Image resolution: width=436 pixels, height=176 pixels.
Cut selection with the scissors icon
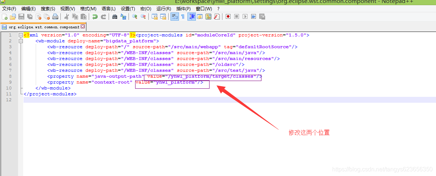(x=66, y=17)
